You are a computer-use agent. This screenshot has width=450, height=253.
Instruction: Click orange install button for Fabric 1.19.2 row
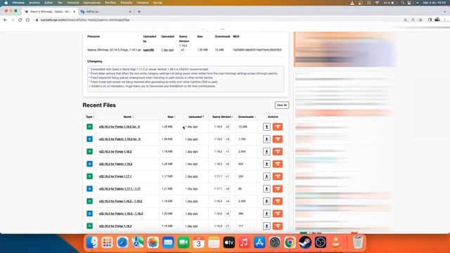click(278, 139)
